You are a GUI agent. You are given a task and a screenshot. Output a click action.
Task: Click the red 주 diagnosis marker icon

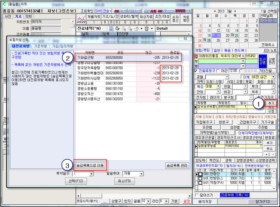click(196, 56)
